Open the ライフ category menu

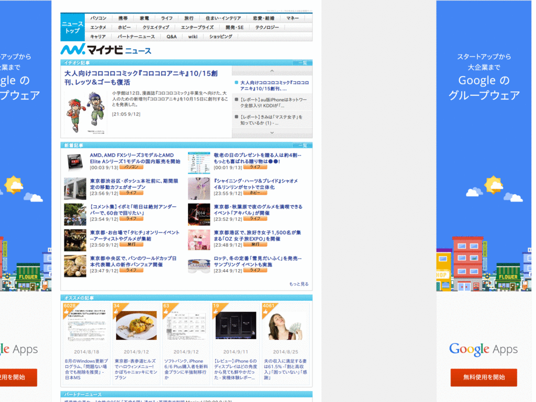point(167,18)
